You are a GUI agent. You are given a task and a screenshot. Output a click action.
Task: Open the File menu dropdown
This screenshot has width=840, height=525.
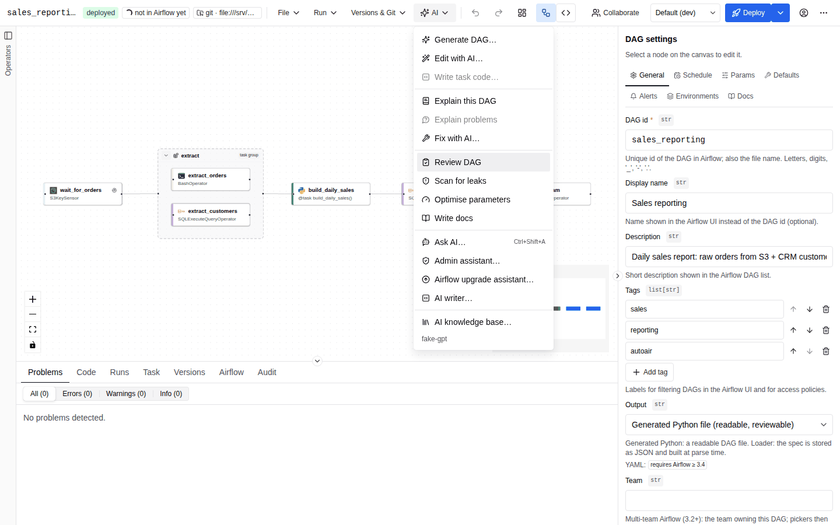pos(289,13)
